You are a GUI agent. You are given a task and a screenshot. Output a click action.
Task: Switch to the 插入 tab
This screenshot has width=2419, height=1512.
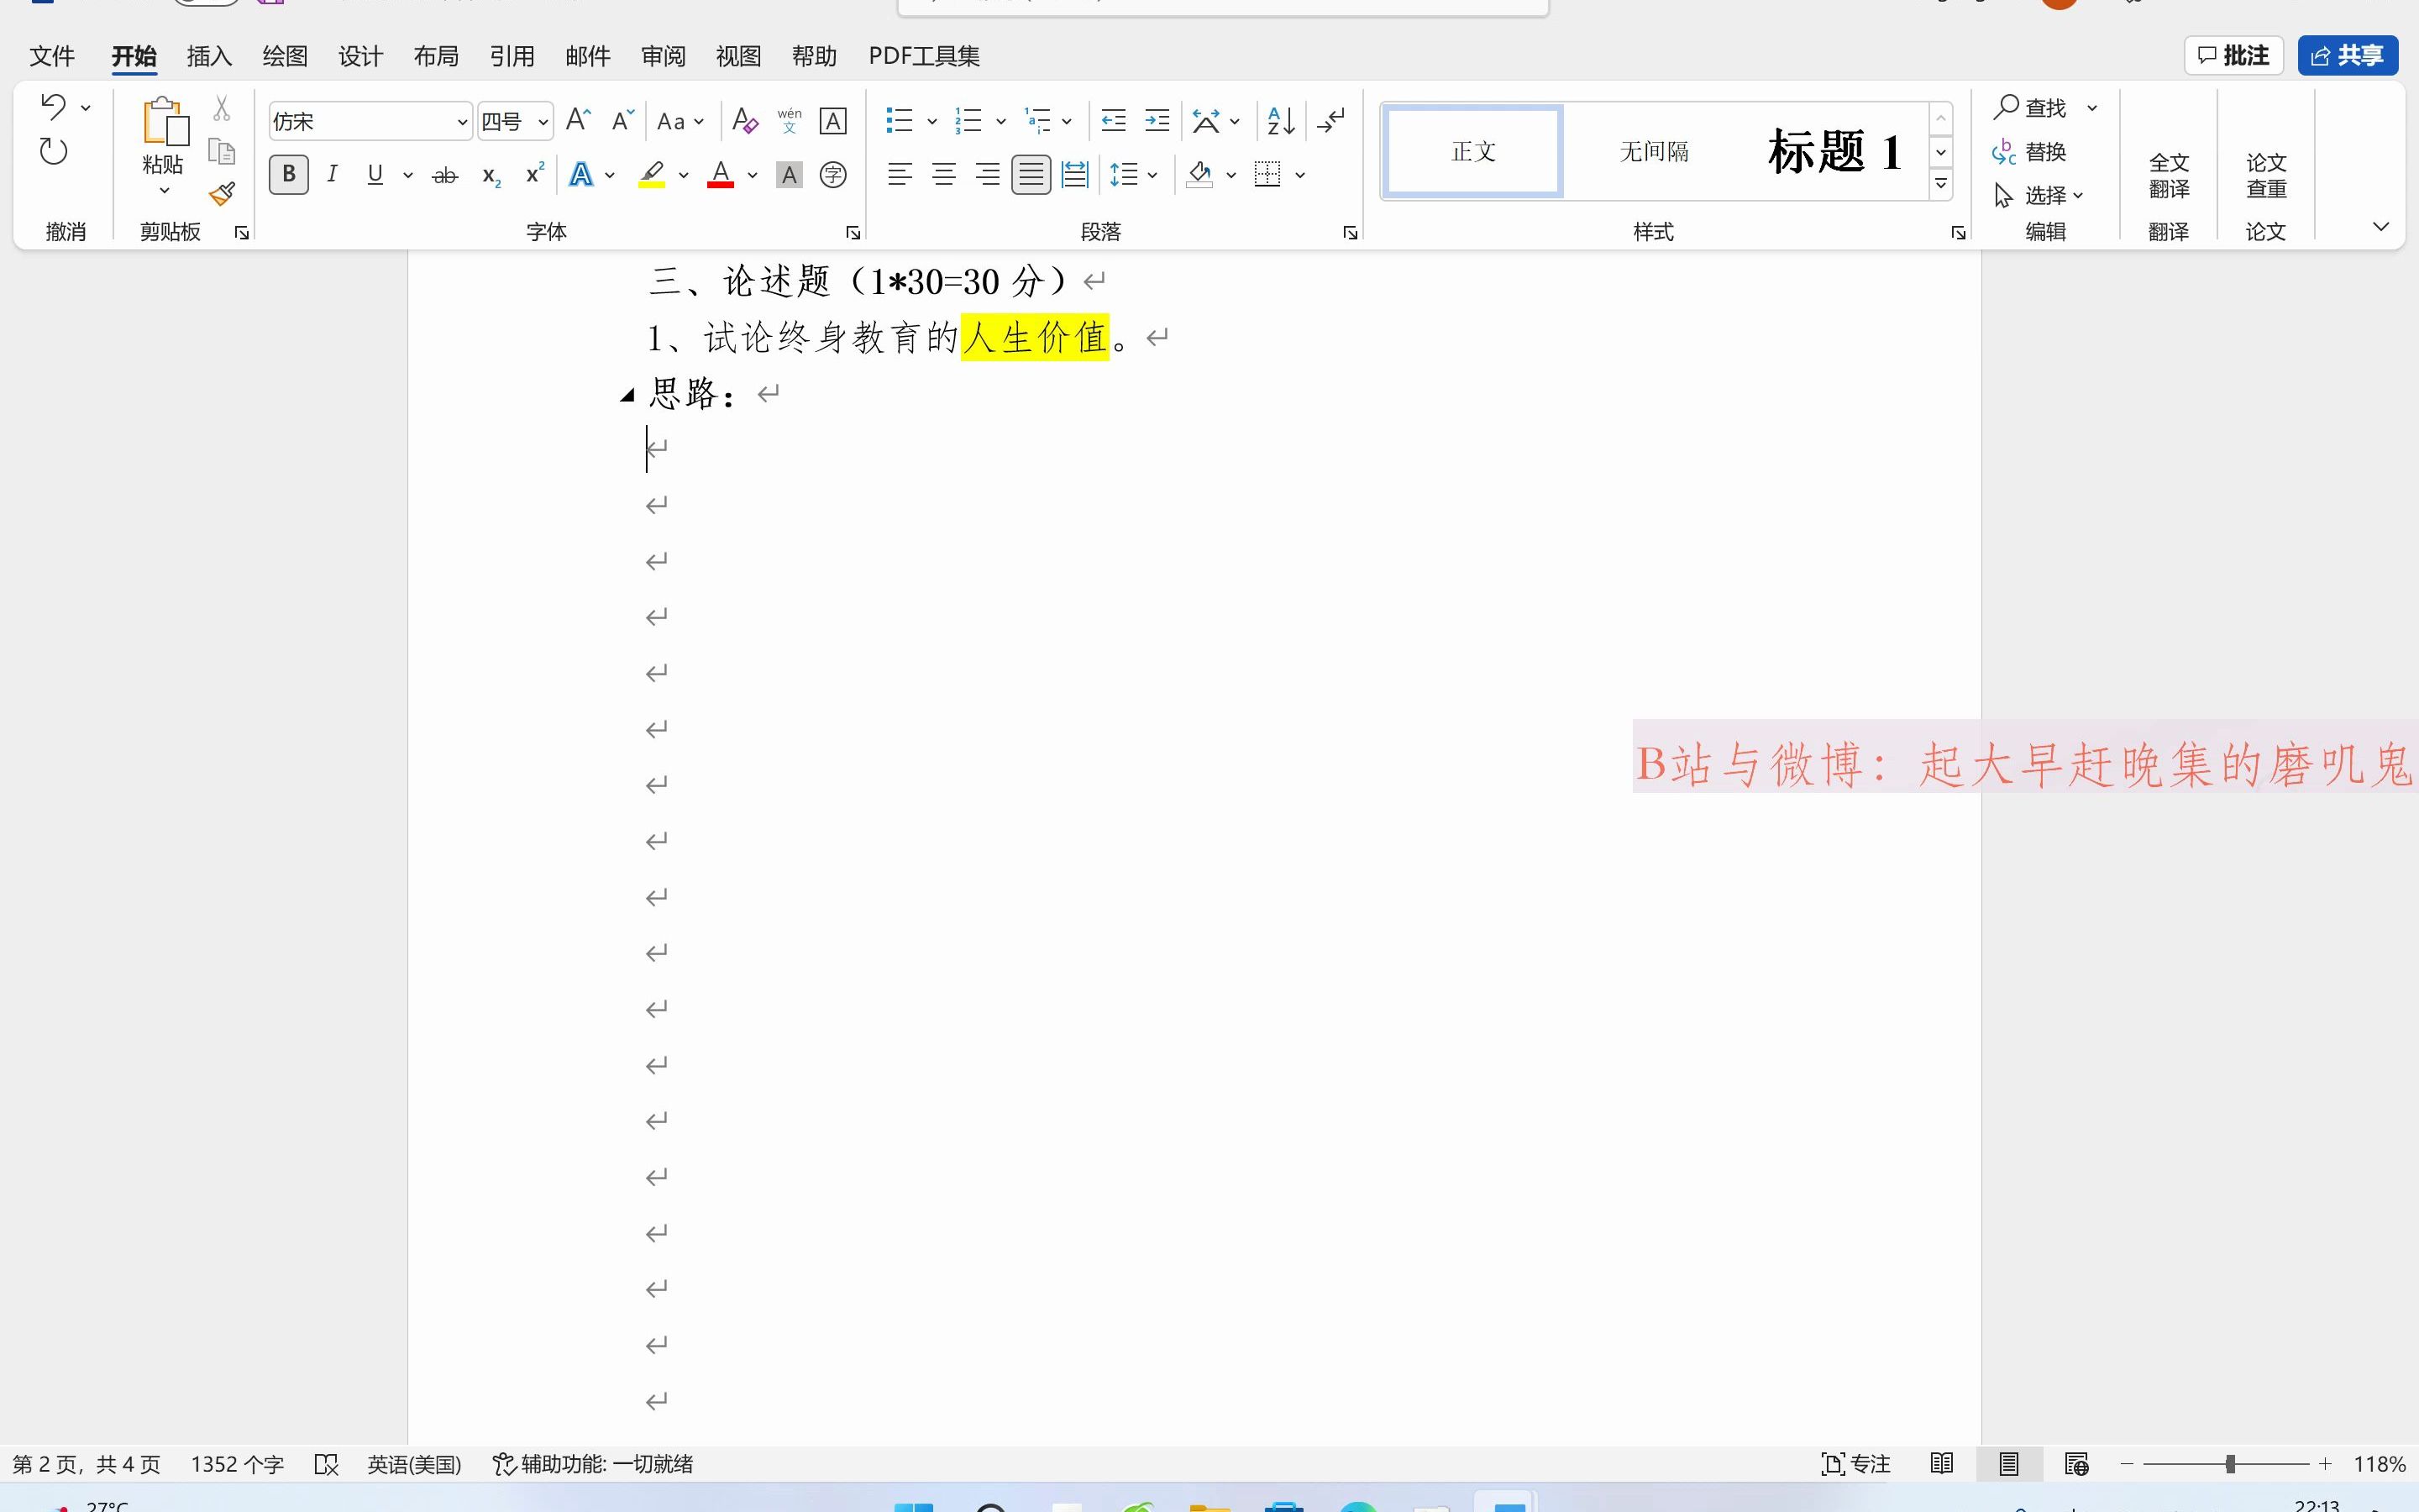click(x=209, y=56)
